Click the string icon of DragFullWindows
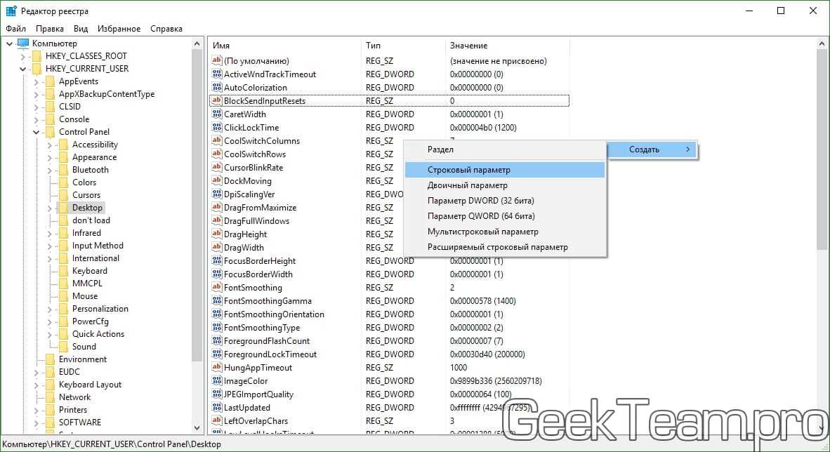 click(216, 220)
